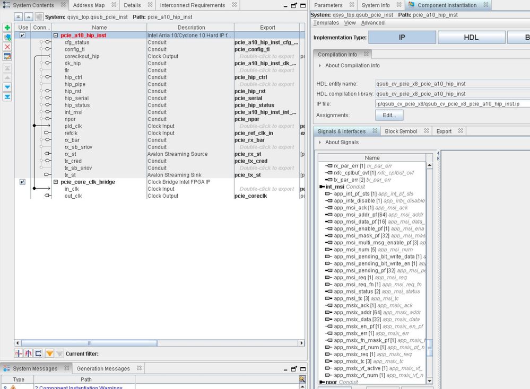This screenshot has height=389, width=530.
Task: Switch to the Details tab
Action: (132, 5)
